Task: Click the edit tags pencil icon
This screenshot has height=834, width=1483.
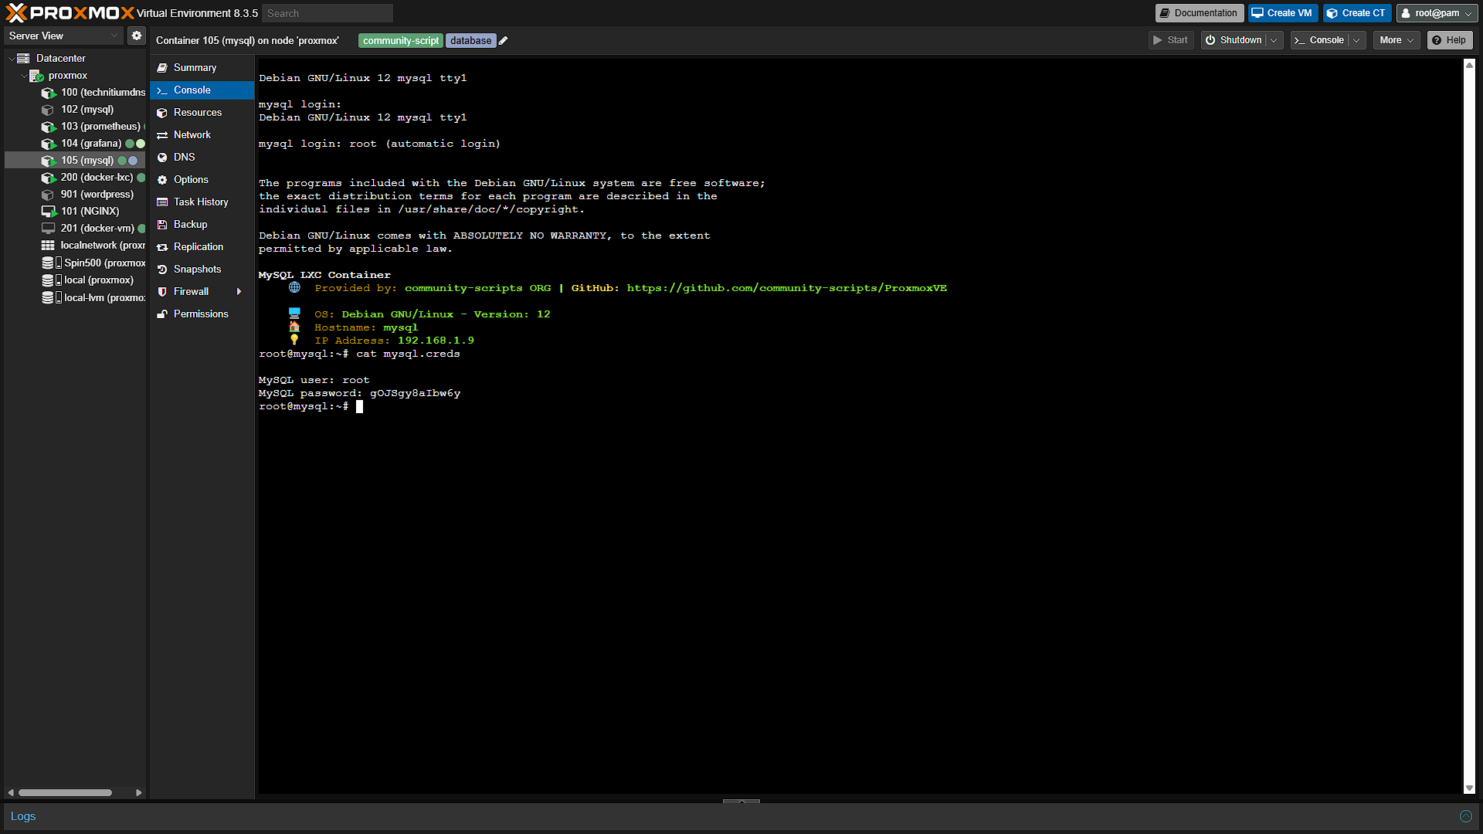Action: pos(504,41)
